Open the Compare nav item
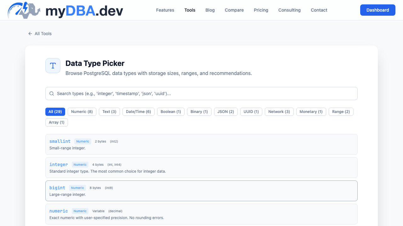 pos(234,10)
